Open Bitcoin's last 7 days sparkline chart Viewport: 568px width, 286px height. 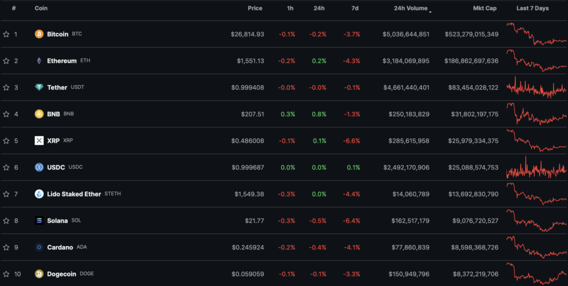[x=536, y=34]
